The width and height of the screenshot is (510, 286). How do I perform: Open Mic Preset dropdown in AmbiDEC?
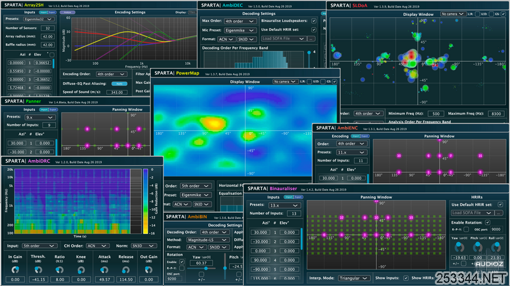point(239,31)
